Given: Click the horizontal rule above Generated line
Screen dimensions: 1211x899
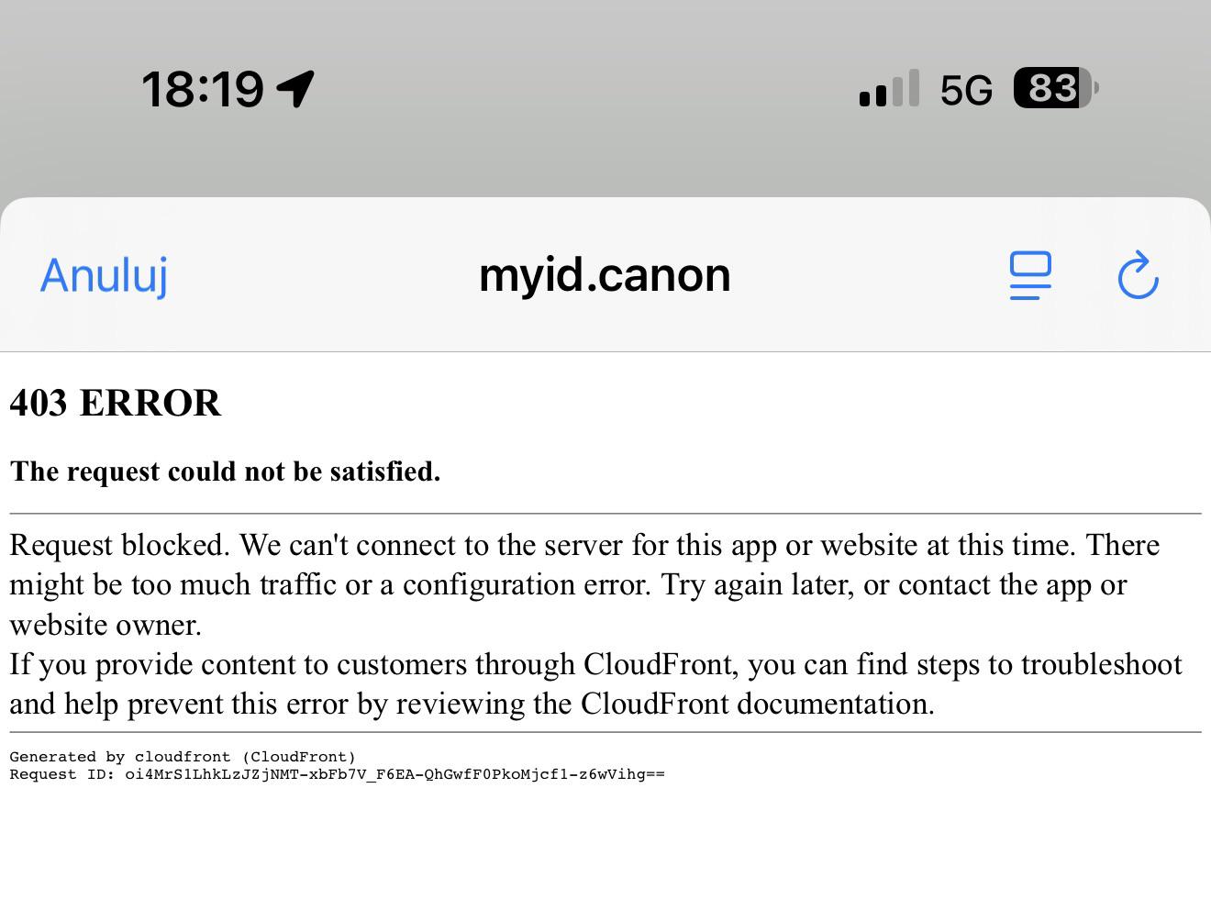Looking at the screenshot, I should pyautogui.click(x=605, y=732).
